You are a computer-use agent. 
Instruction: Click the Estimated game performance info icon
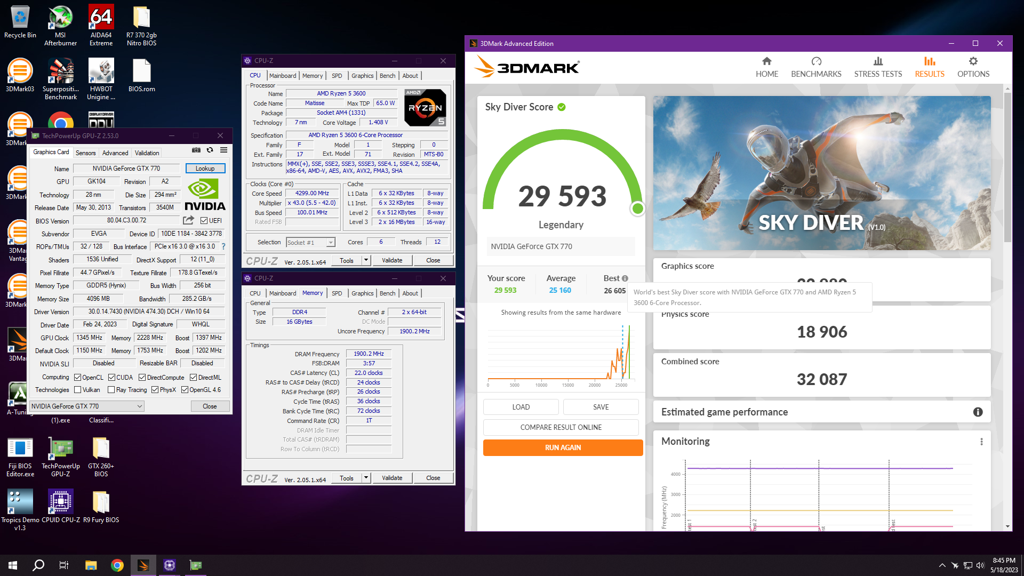tap(978, 412)
